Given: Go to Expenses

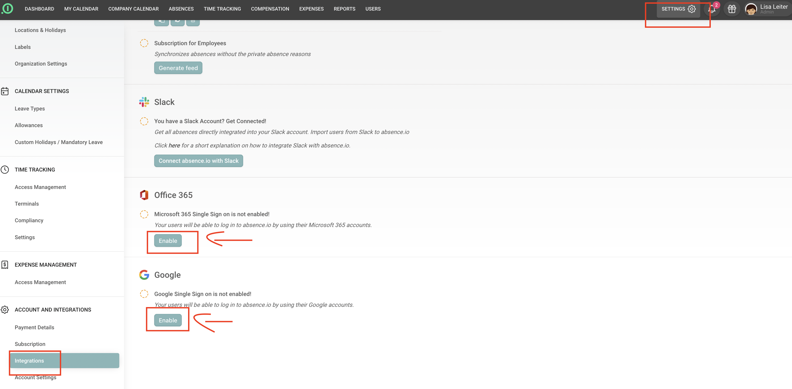Looking at the screenshot, I should (x=311, y=9).
